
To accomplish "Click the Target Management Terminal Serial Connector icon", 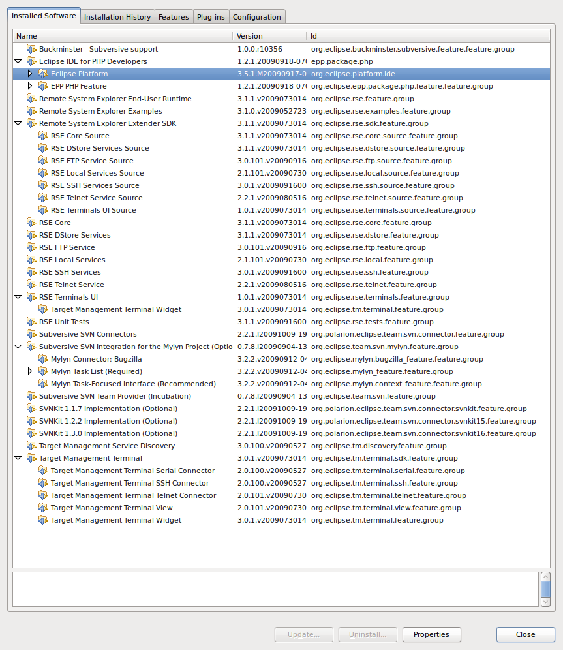I will pos(43,471).
